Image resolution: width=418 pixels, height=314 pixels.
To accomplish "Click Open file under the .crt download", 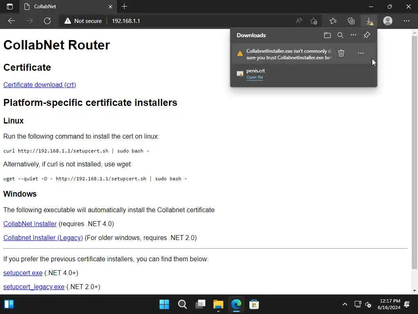I will coord(255,77).
